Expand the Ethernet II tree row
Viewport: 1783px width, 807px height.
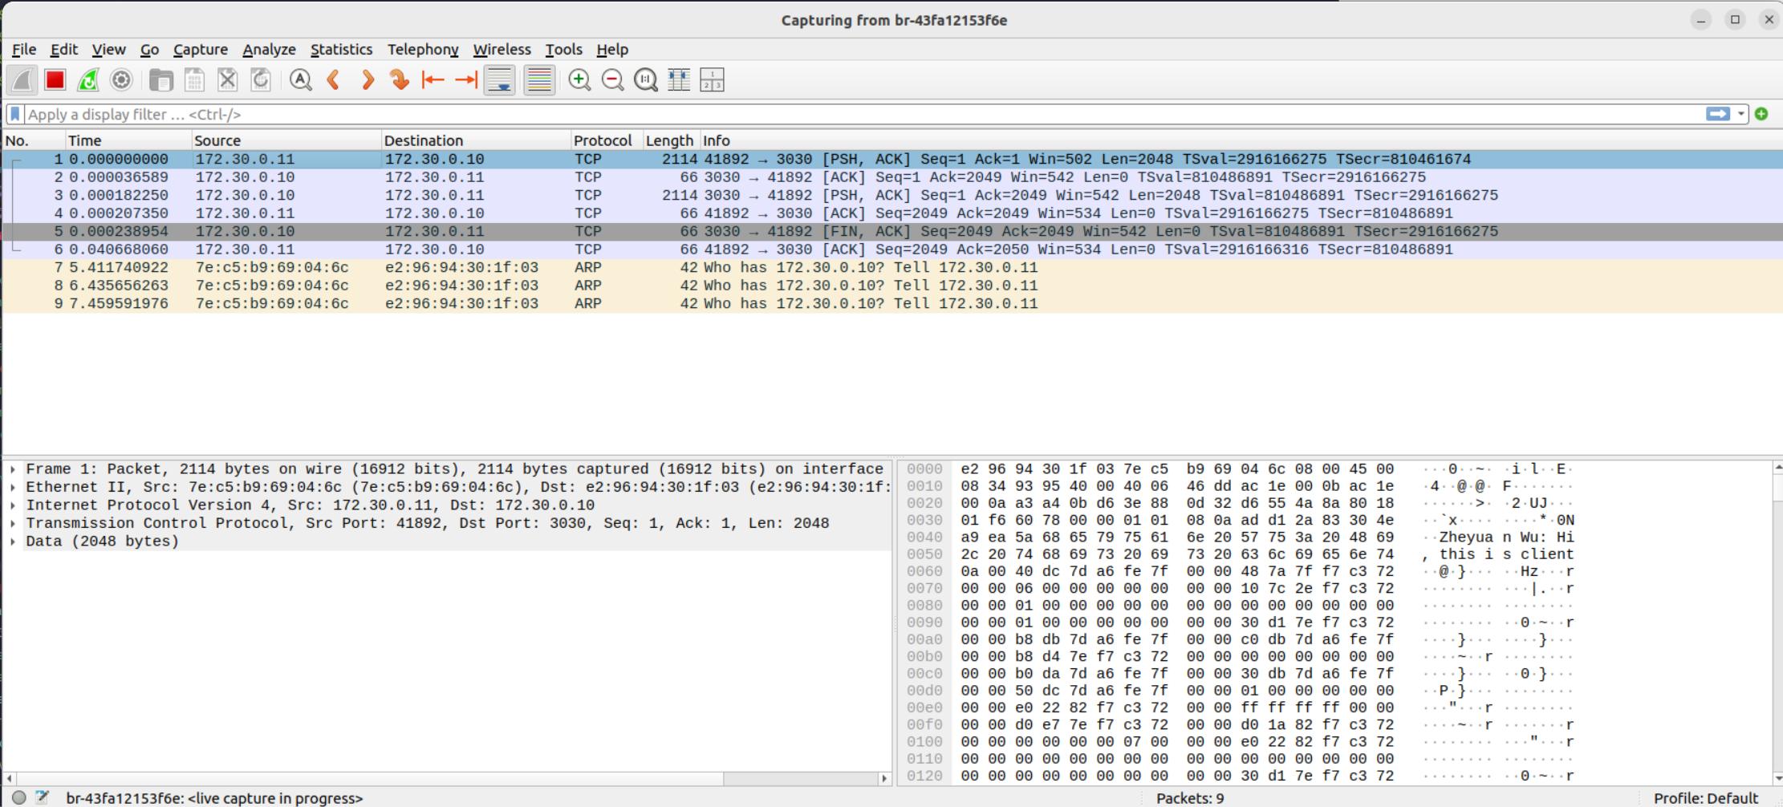click(x=13, y=488)
